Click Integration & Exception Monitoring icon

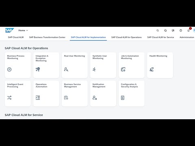(38, 69)
